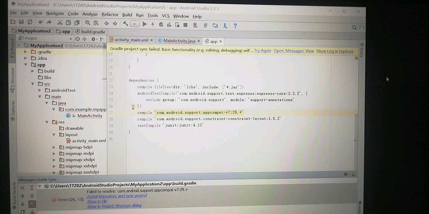Image resolution: width=429 pixels, height=214 pixels.
Task: Open the Build menu
Action: (x=127, y=15)
